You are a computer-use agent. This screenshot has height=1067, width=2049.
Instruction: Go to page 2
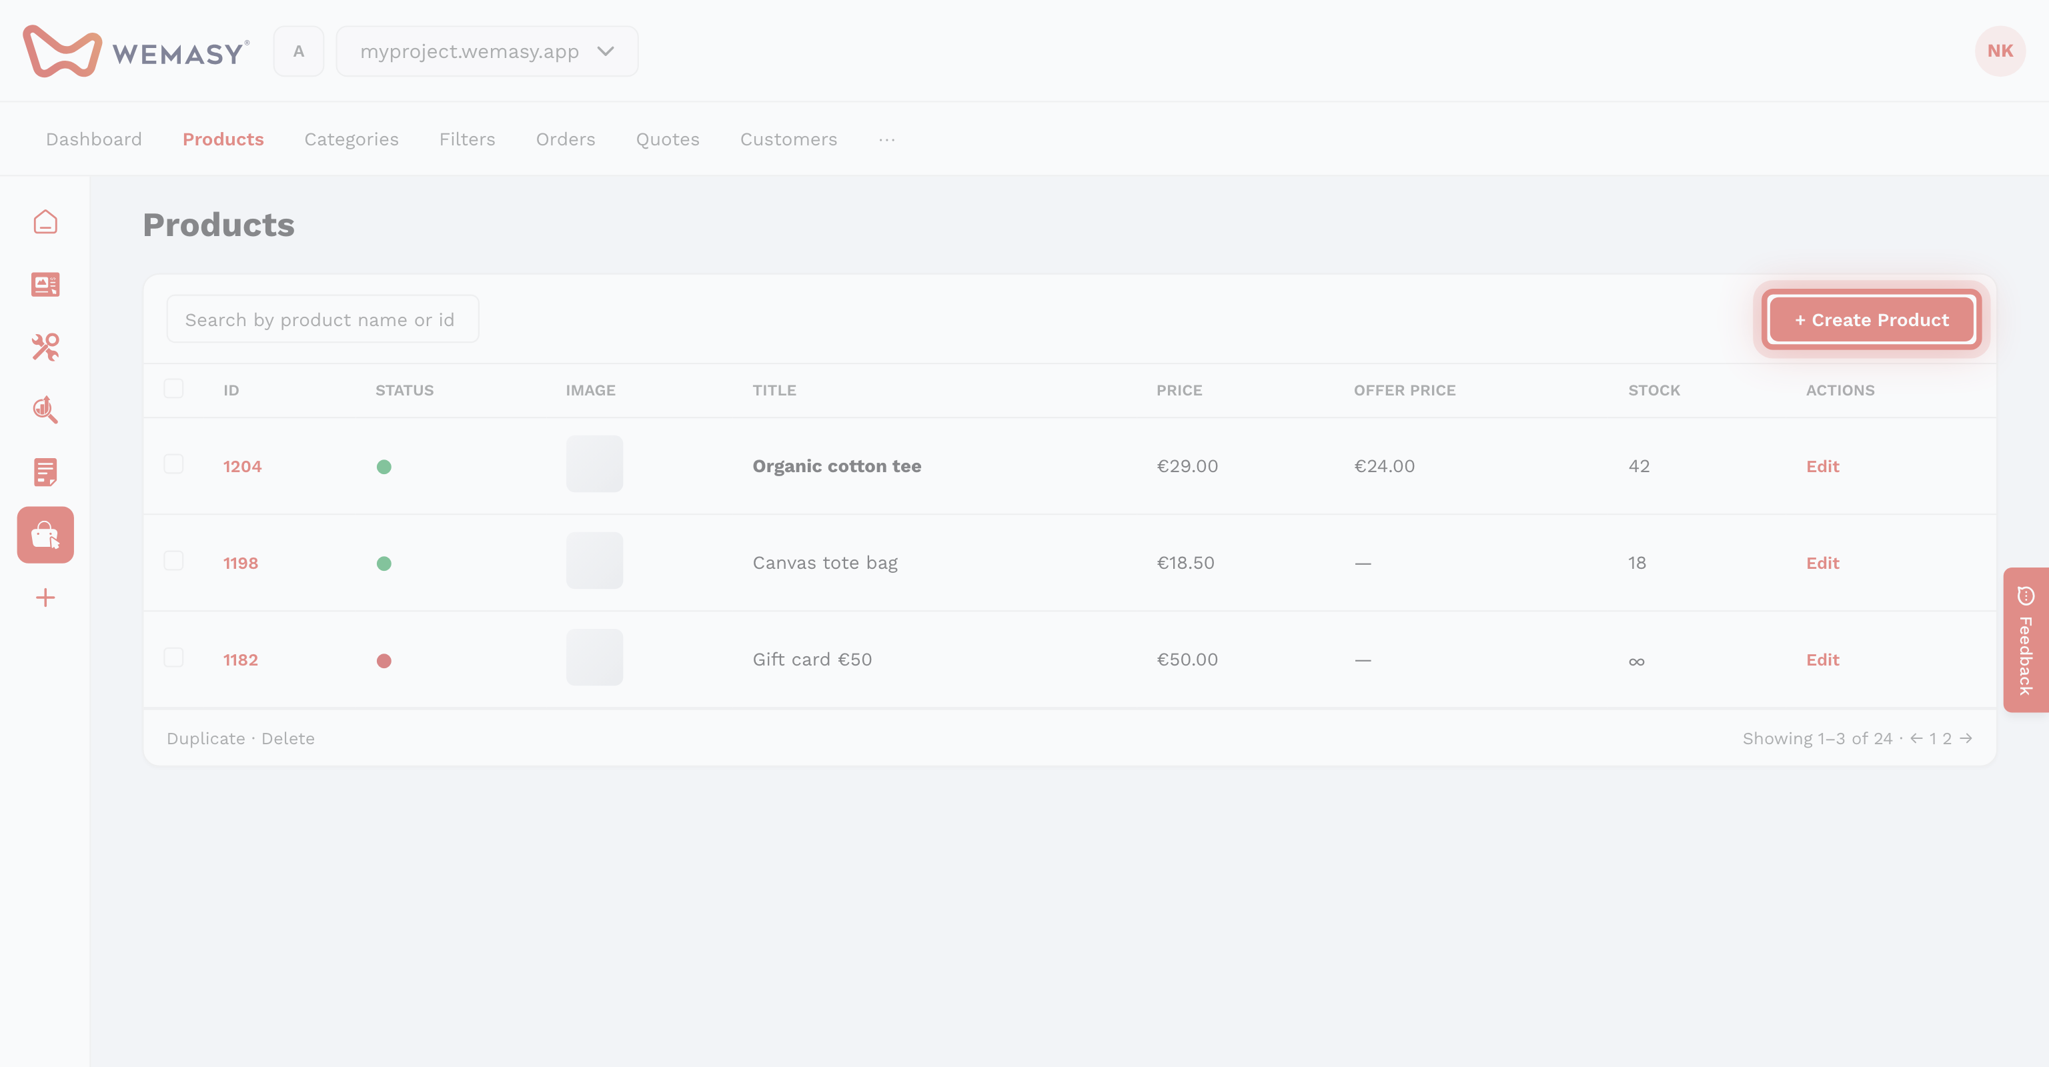[1946, 739]
